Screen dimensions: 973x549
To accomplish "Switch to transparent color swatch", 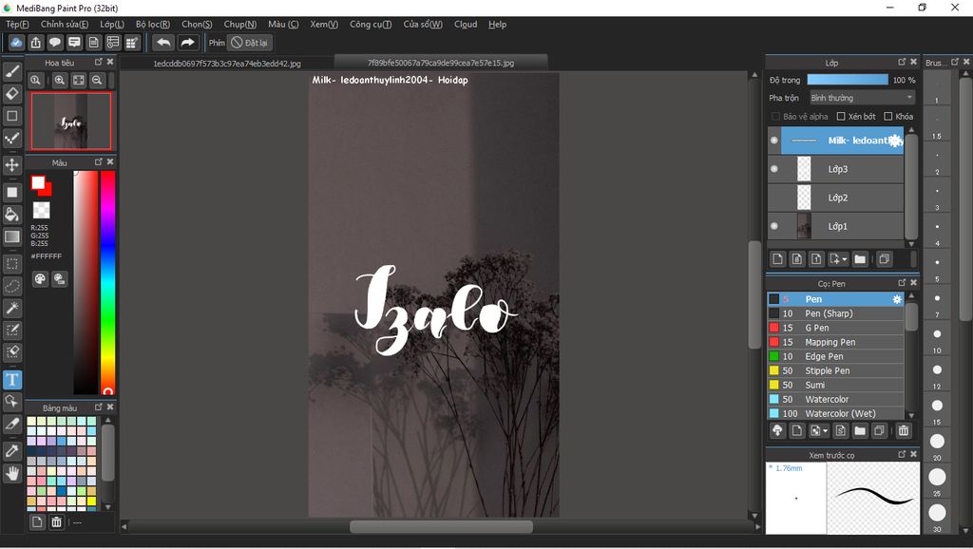I will pos(41,210).
